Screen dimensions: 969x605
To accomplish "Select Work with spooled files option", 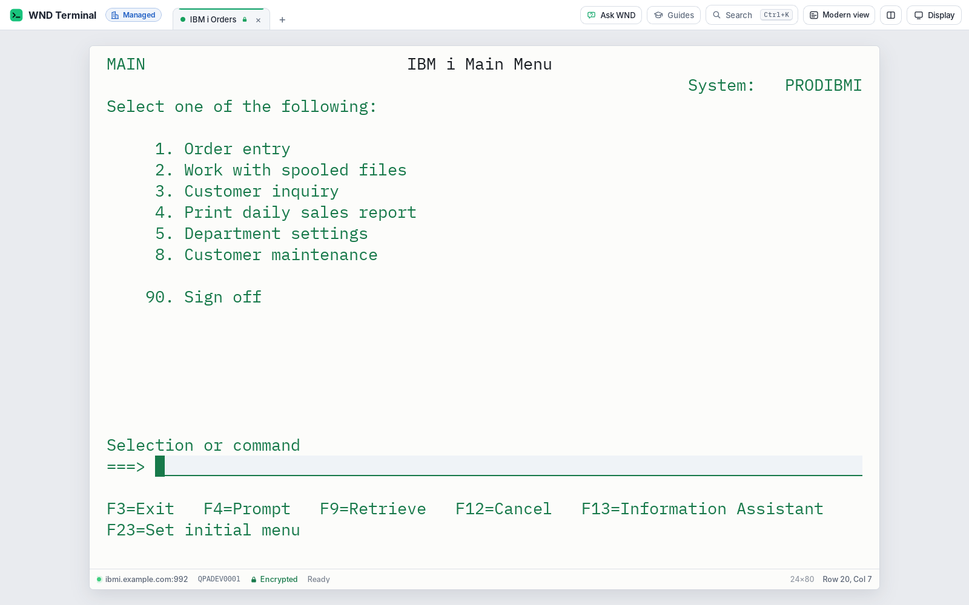I will coord(281,170).
